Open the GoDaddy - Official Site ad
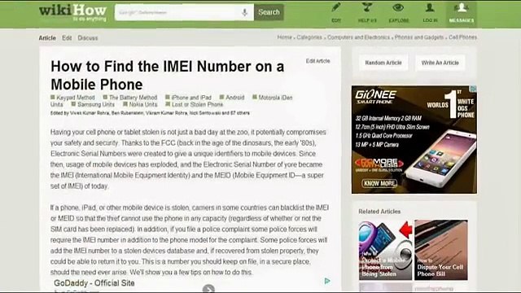Screen dimensions: 521x293 click(94, 283)
